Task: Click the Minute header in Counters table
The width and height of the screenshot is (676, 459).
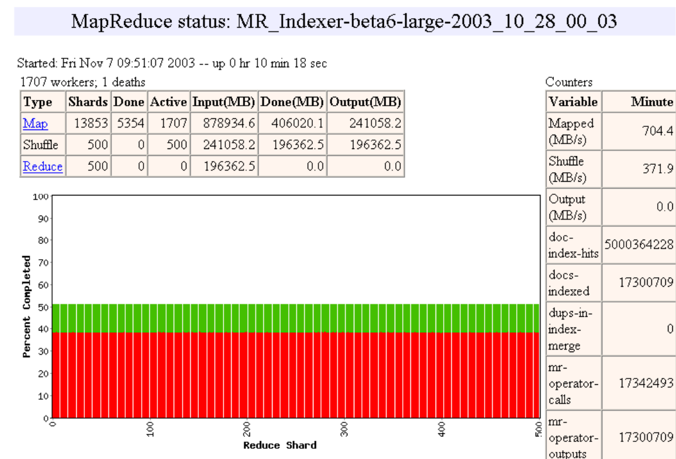Action: click(x=652, y=102)
